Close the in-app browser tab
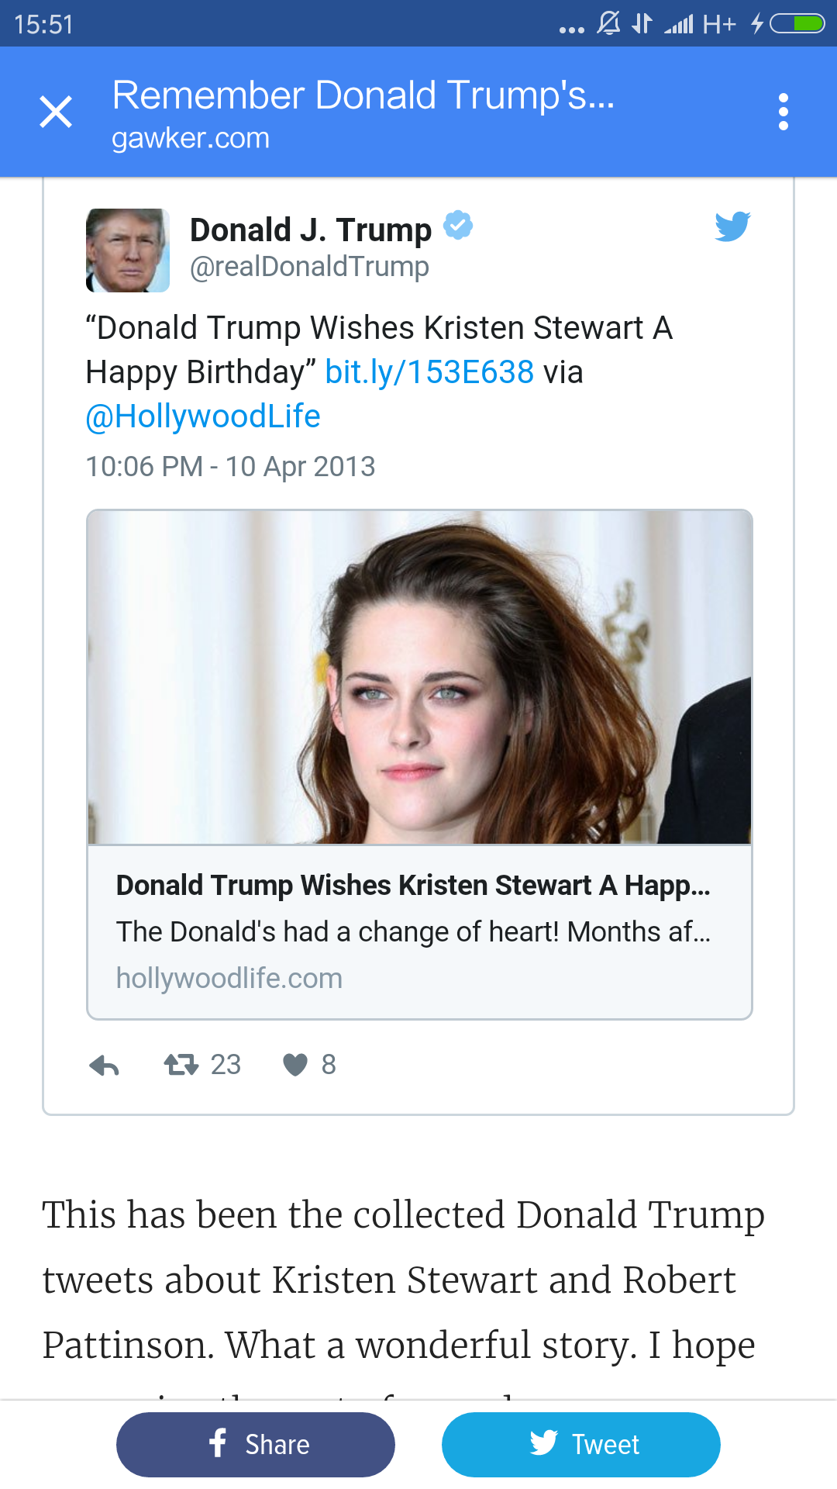Image resolution: width=837 pixels, height=1489 pixels. pos(56,112)
